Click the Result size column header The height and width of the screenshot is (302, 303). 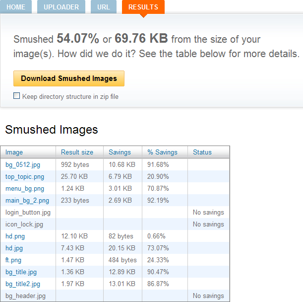[77, 152]
